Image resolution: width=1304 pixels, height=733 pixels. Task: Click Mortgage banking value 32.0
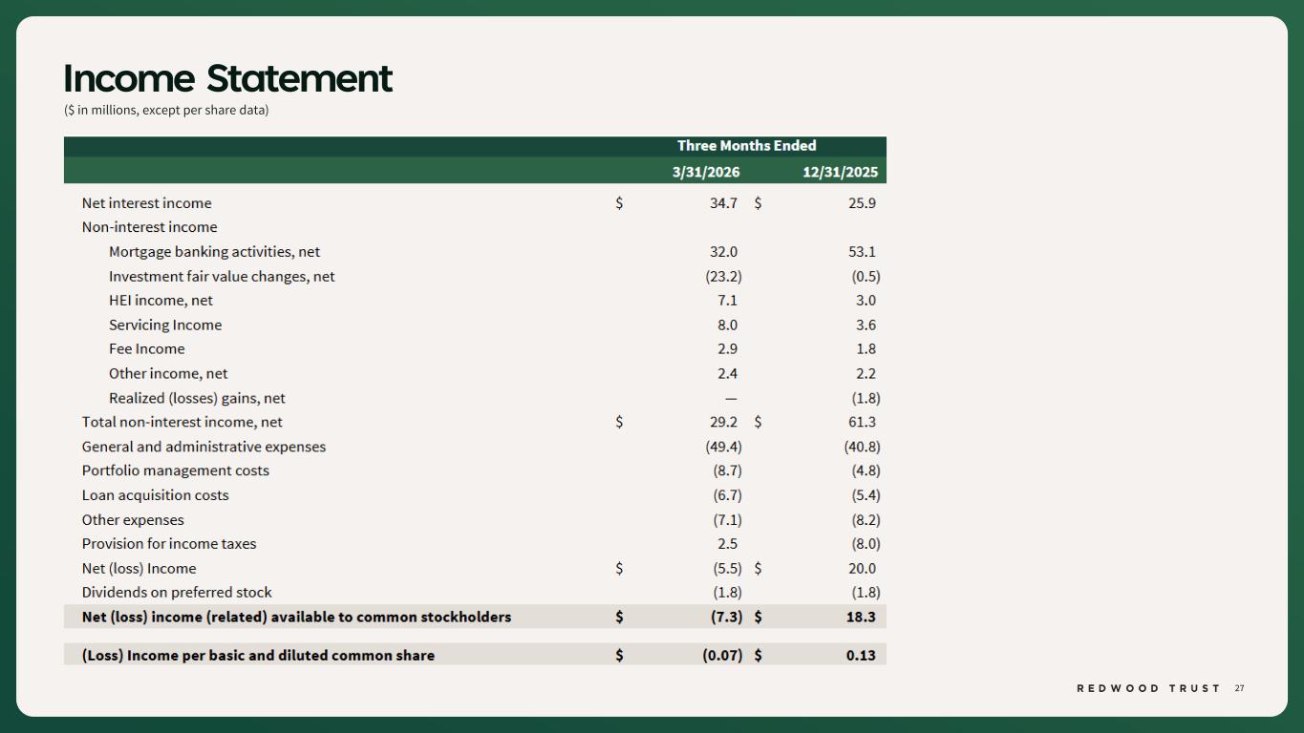[723, 252]
